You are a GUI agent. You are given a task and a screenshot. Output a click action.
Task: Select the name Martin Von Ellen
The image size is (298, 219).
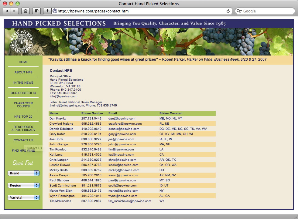[x=61, y=191]
